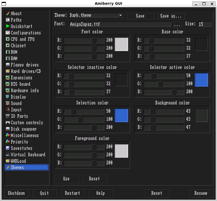
Task: Click the Base color B slider
Action: pos(164,56)
